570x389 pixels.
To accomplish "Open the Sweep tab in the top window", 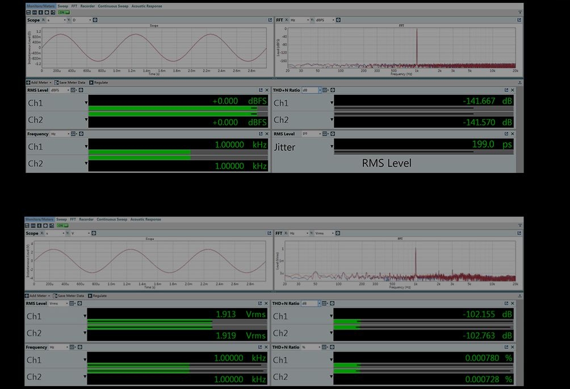I will (x=62, y=6).
